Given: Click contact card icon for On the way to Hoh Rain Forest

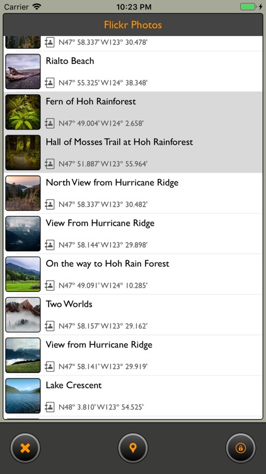Looking at the screenshot, I should tap(49, 285).
